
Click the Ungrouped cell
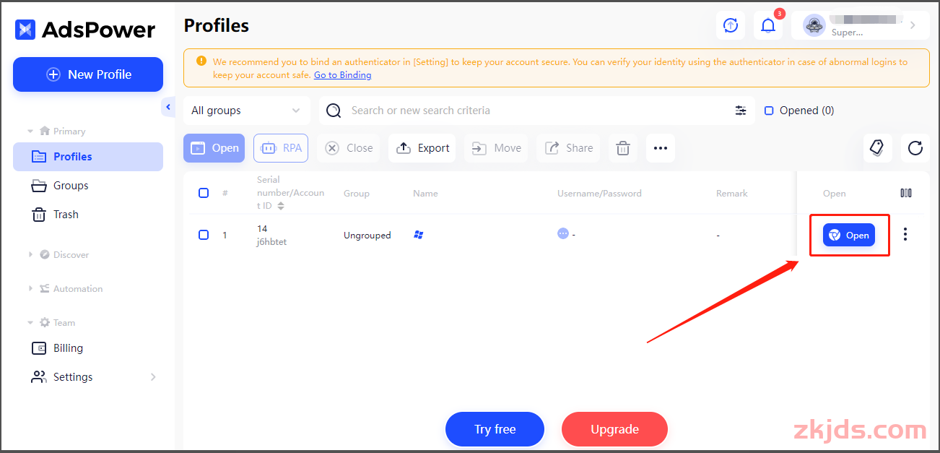(367, 236)
